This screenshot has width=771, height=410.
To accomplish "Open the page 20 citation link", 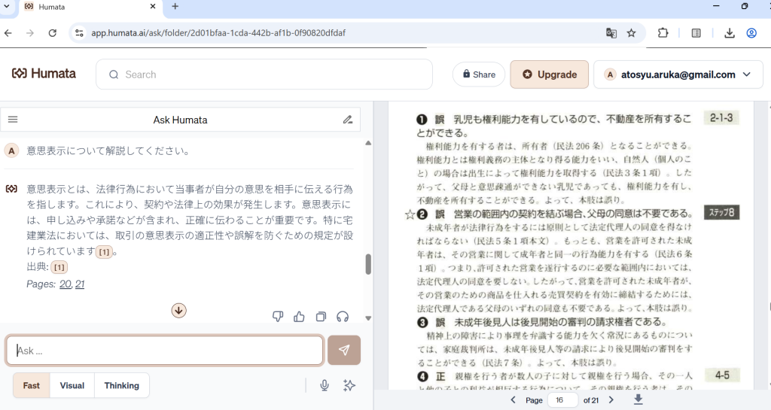I will coord(66,284).
